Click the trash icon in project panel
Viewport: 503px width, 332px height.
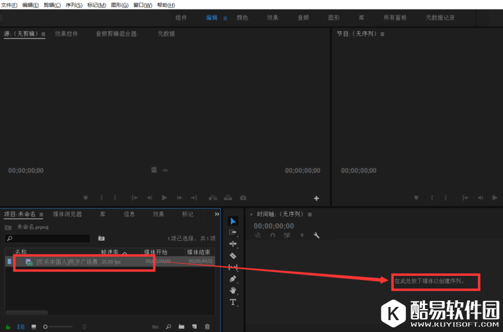tap(207, 327)
